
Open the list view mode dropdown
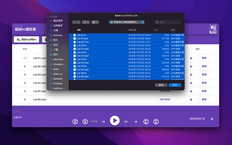point(86,22)
